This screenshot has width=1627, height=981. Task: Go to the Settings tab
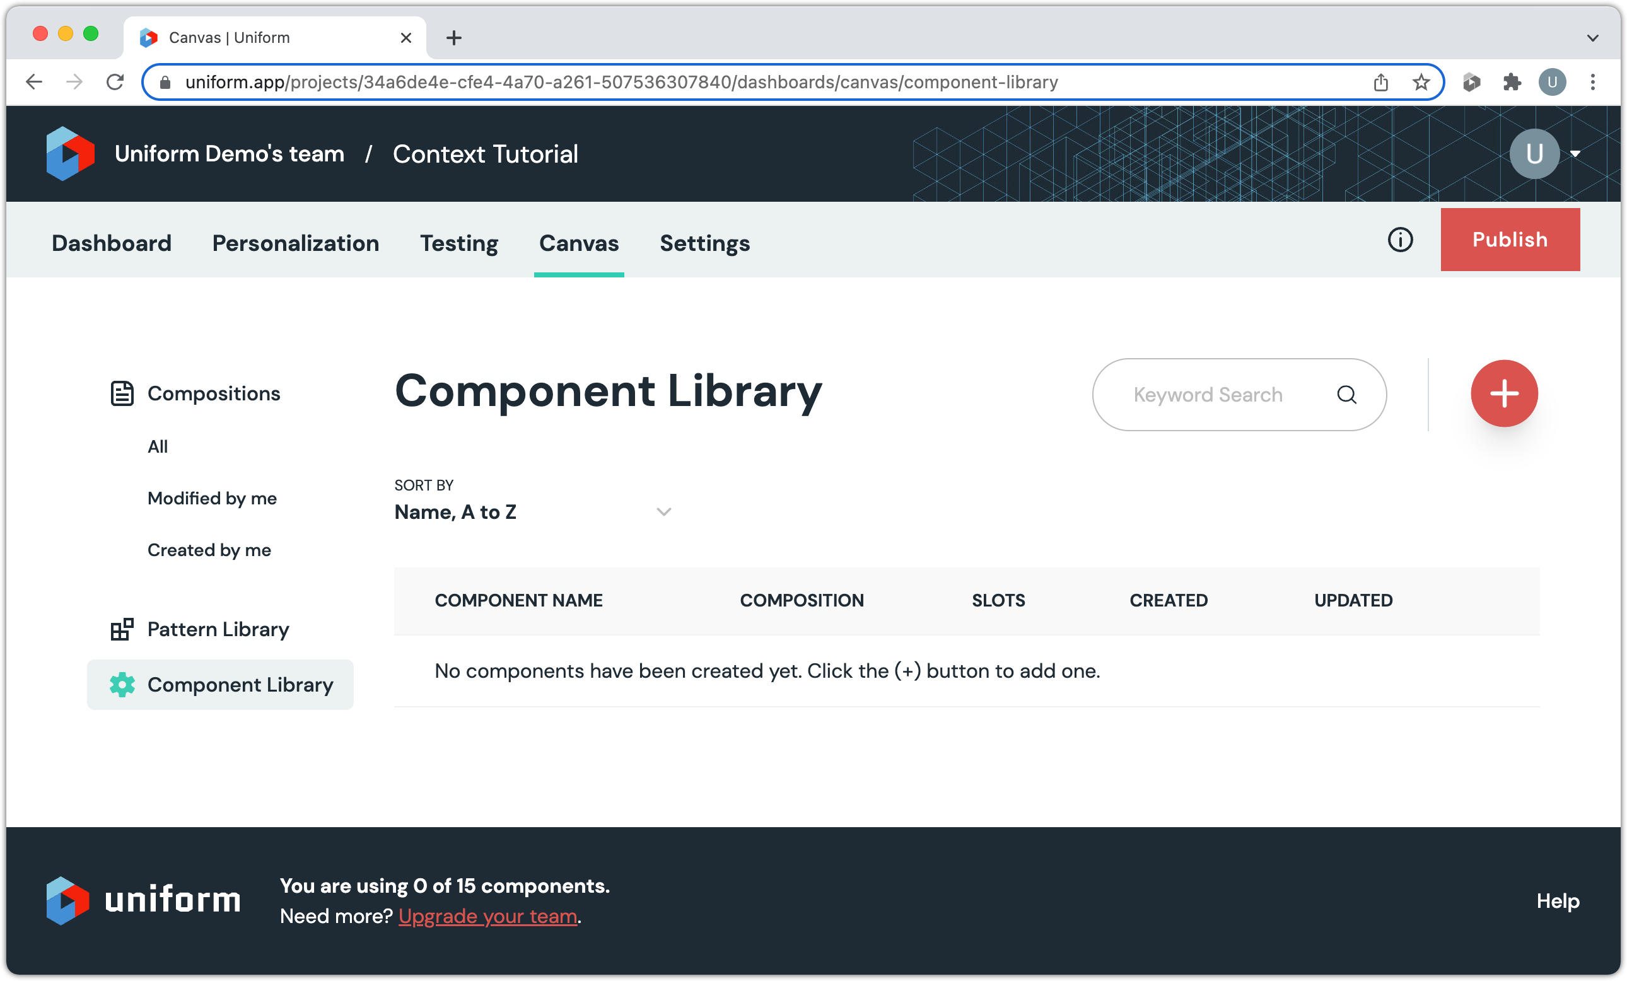coord(704,243)
